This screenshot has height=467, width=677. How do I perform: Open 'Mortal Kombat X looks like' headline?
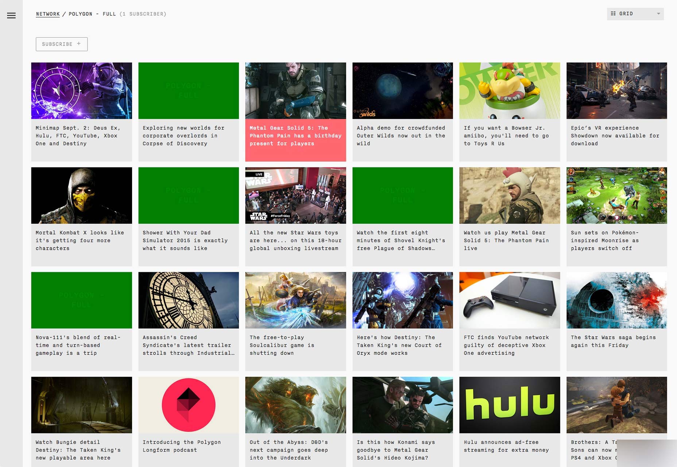80,240
